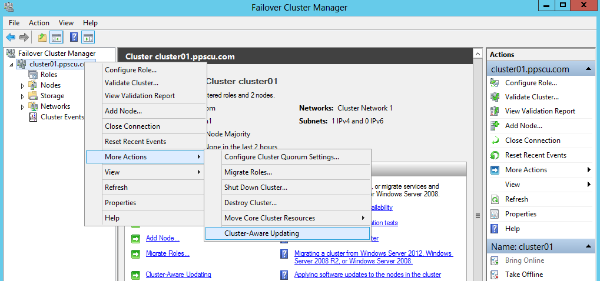The width and height of the screenshot is (600, 281).
Task: Choose Cluster-Aware Updating from the submenu
Action: pyautogui.click(x=288, y=233)
